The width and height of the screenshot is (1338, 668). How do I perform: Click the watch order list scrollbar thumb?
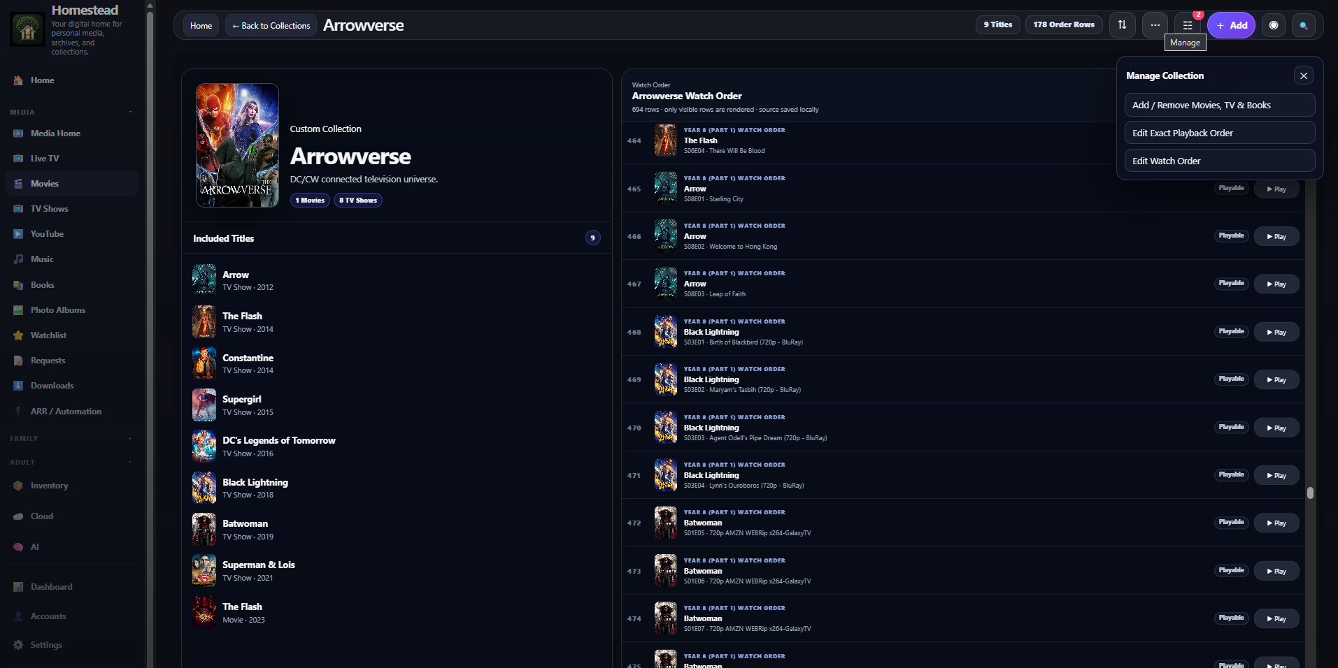(x=1310, y=493)
